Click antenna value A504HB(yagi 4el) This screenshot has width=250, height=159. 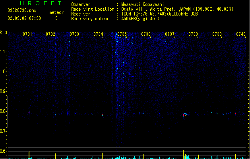140,19
